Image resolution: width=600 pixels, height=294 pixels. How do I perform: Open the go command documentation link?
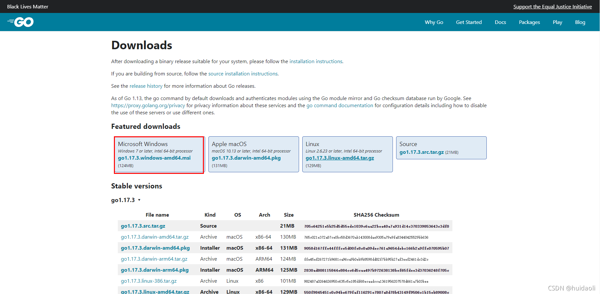coord(339,105)
